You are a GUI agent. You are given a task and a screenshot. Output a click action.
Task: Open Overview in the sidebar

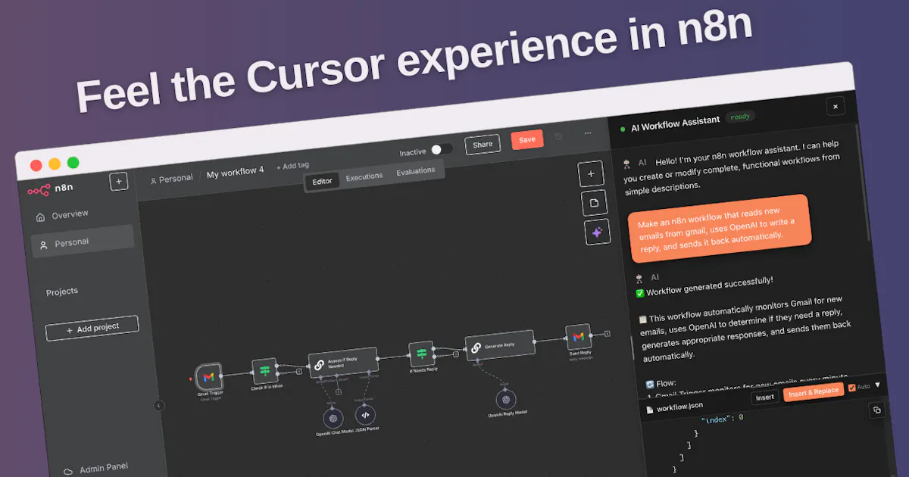click(62, 216)
